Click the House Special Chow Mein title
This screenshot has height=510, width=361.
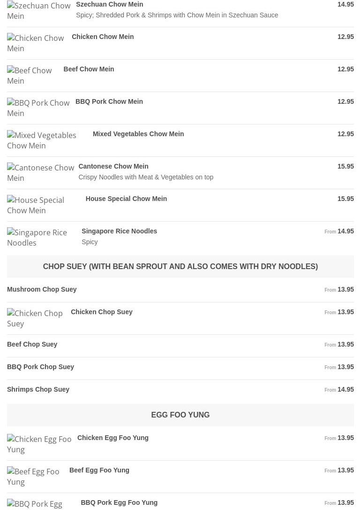click(x=126, y=199)
